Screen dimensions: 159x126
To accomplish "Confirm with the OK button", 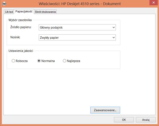I will pos(124,120).
